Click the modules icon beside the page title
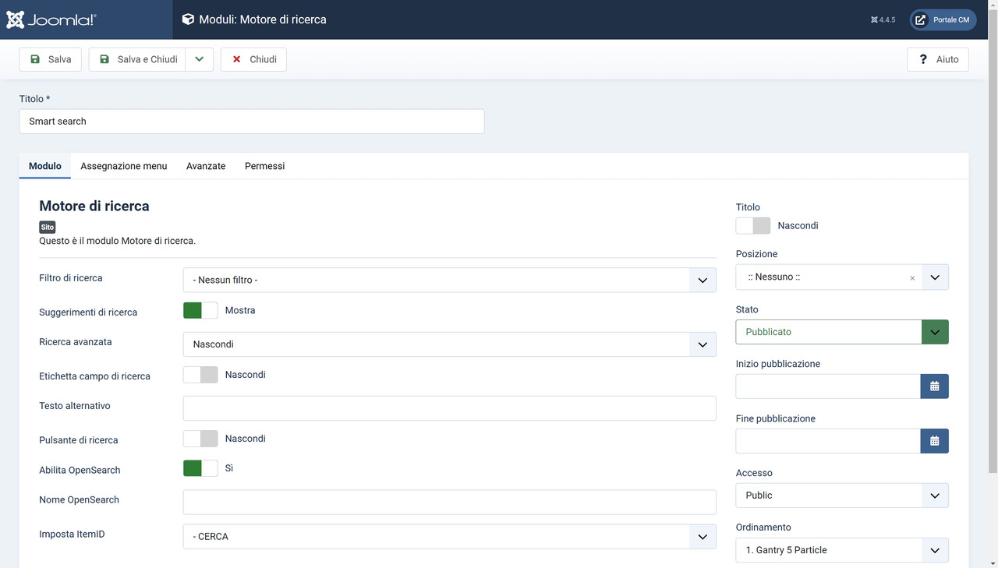This screenshot has width=998, height=568. click(187, 19)
